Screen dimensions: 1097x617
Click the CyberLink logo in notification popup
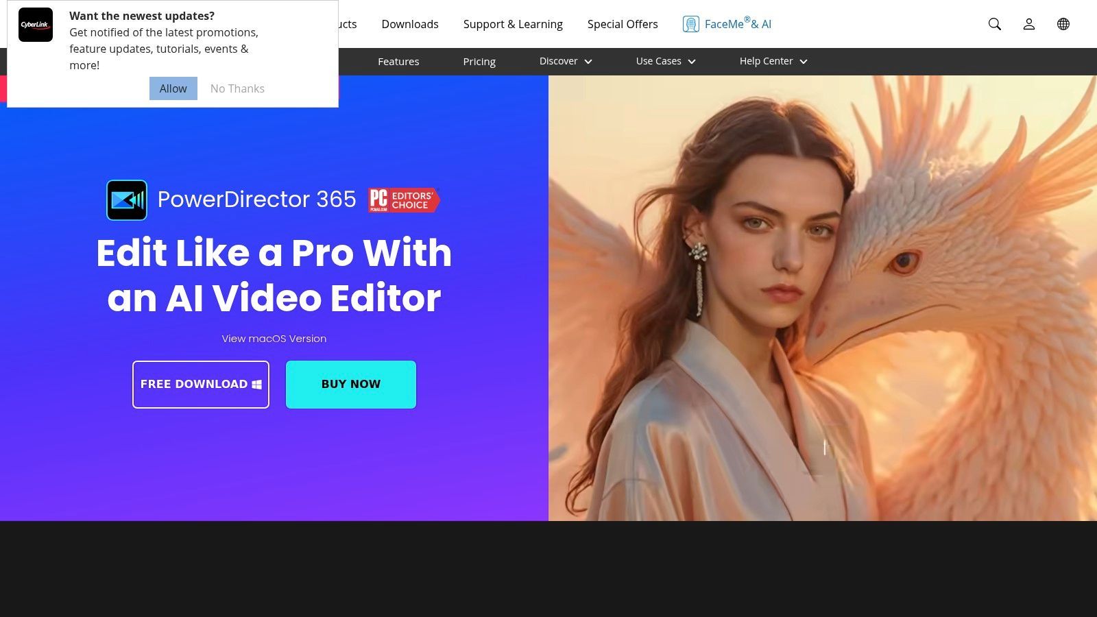(x=36, y=25)
